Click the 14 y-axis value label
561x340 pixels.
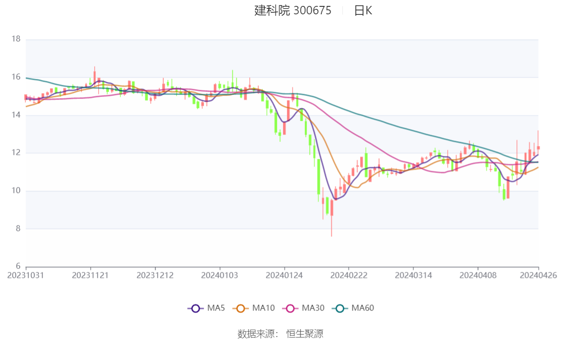[x=16, y=115]
